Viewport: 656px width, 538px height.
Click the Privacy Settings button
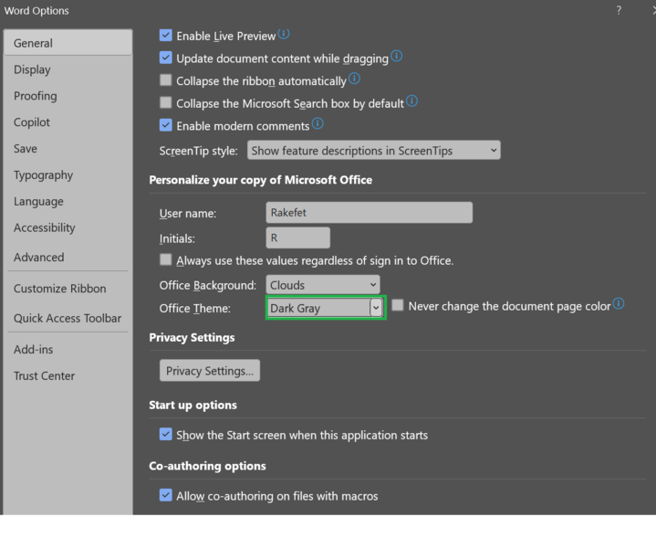210,371
